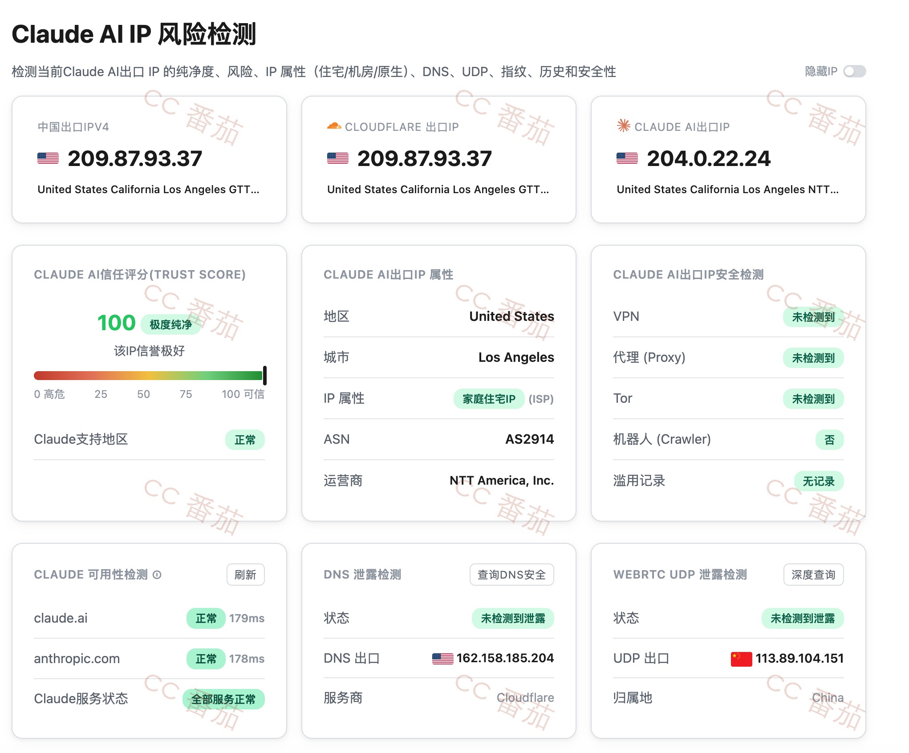Click the Claude AI exit IP 204.0.22.24

(x=709, y=158)
